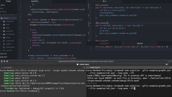The image size is (172, 97).
Task: Click the yellow minimize button of terminal window
Action: tap(4, 61)
